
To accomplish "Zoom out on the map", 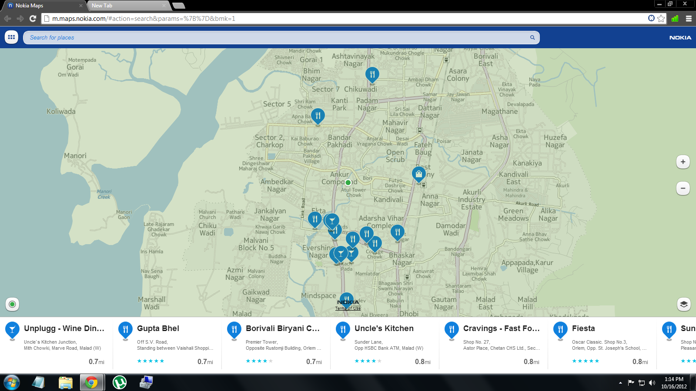I will 683,188.
